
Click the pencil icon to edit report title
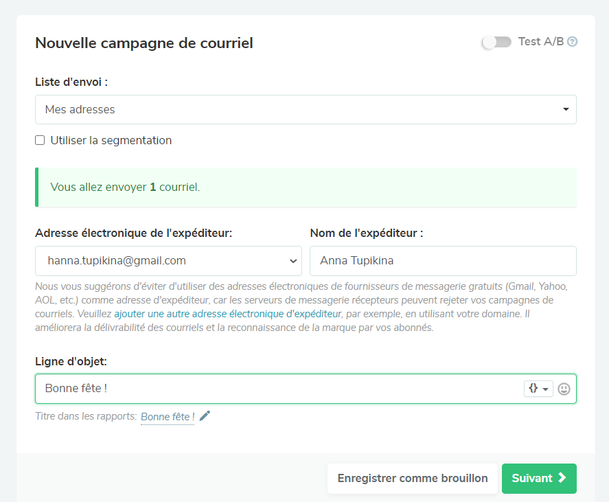(x=205, y=416)
